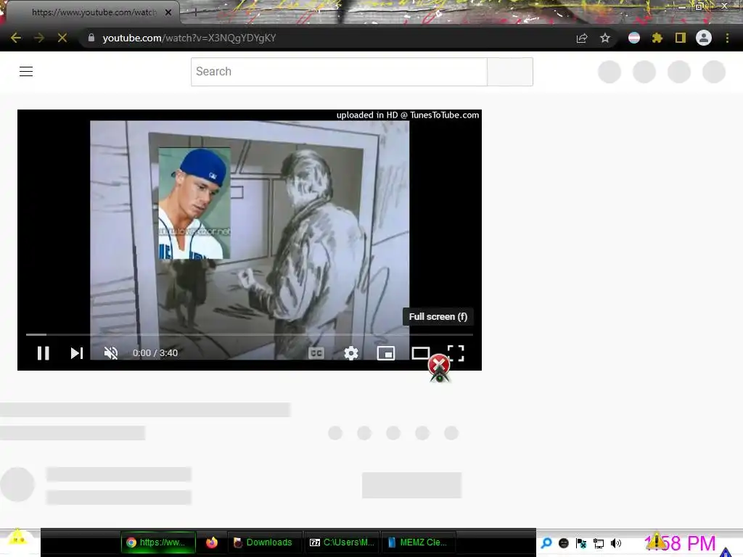The width and height of the screenshot is (743, 557).
Task: Bookmark this tab with the star
Action: 605,38
